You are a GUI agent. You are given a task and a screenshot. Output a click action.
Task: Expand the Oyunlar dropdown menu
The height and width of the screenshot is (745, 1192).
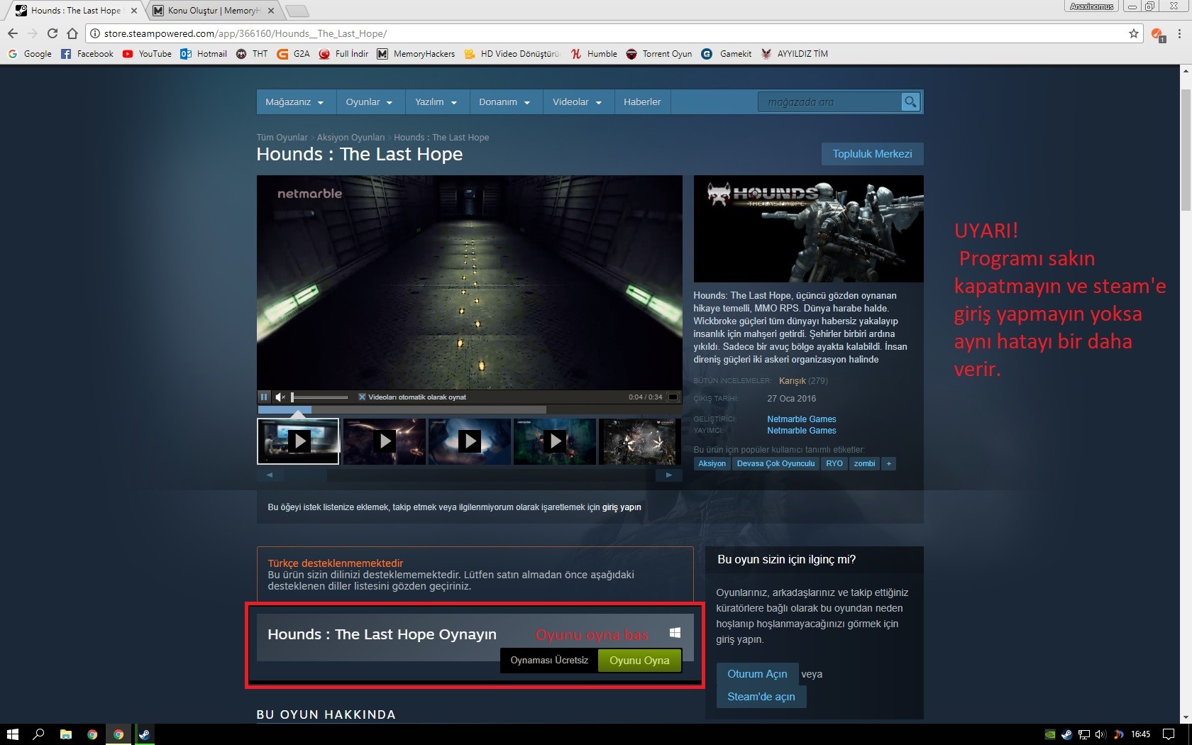click(369, 102)
